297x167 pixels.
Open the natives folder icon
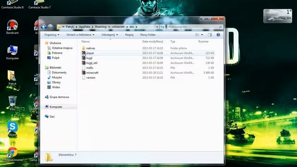[84, 48]
